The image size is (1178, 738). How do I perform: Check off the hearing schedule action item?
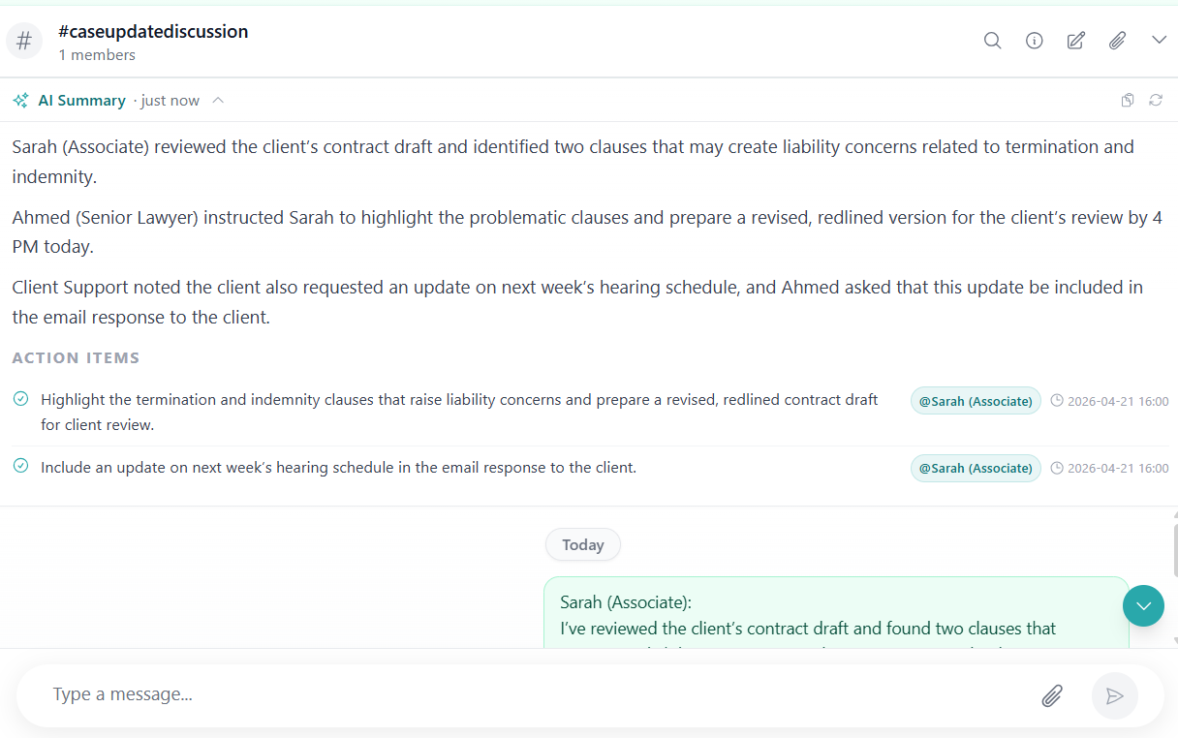click(x=20, y=467)
